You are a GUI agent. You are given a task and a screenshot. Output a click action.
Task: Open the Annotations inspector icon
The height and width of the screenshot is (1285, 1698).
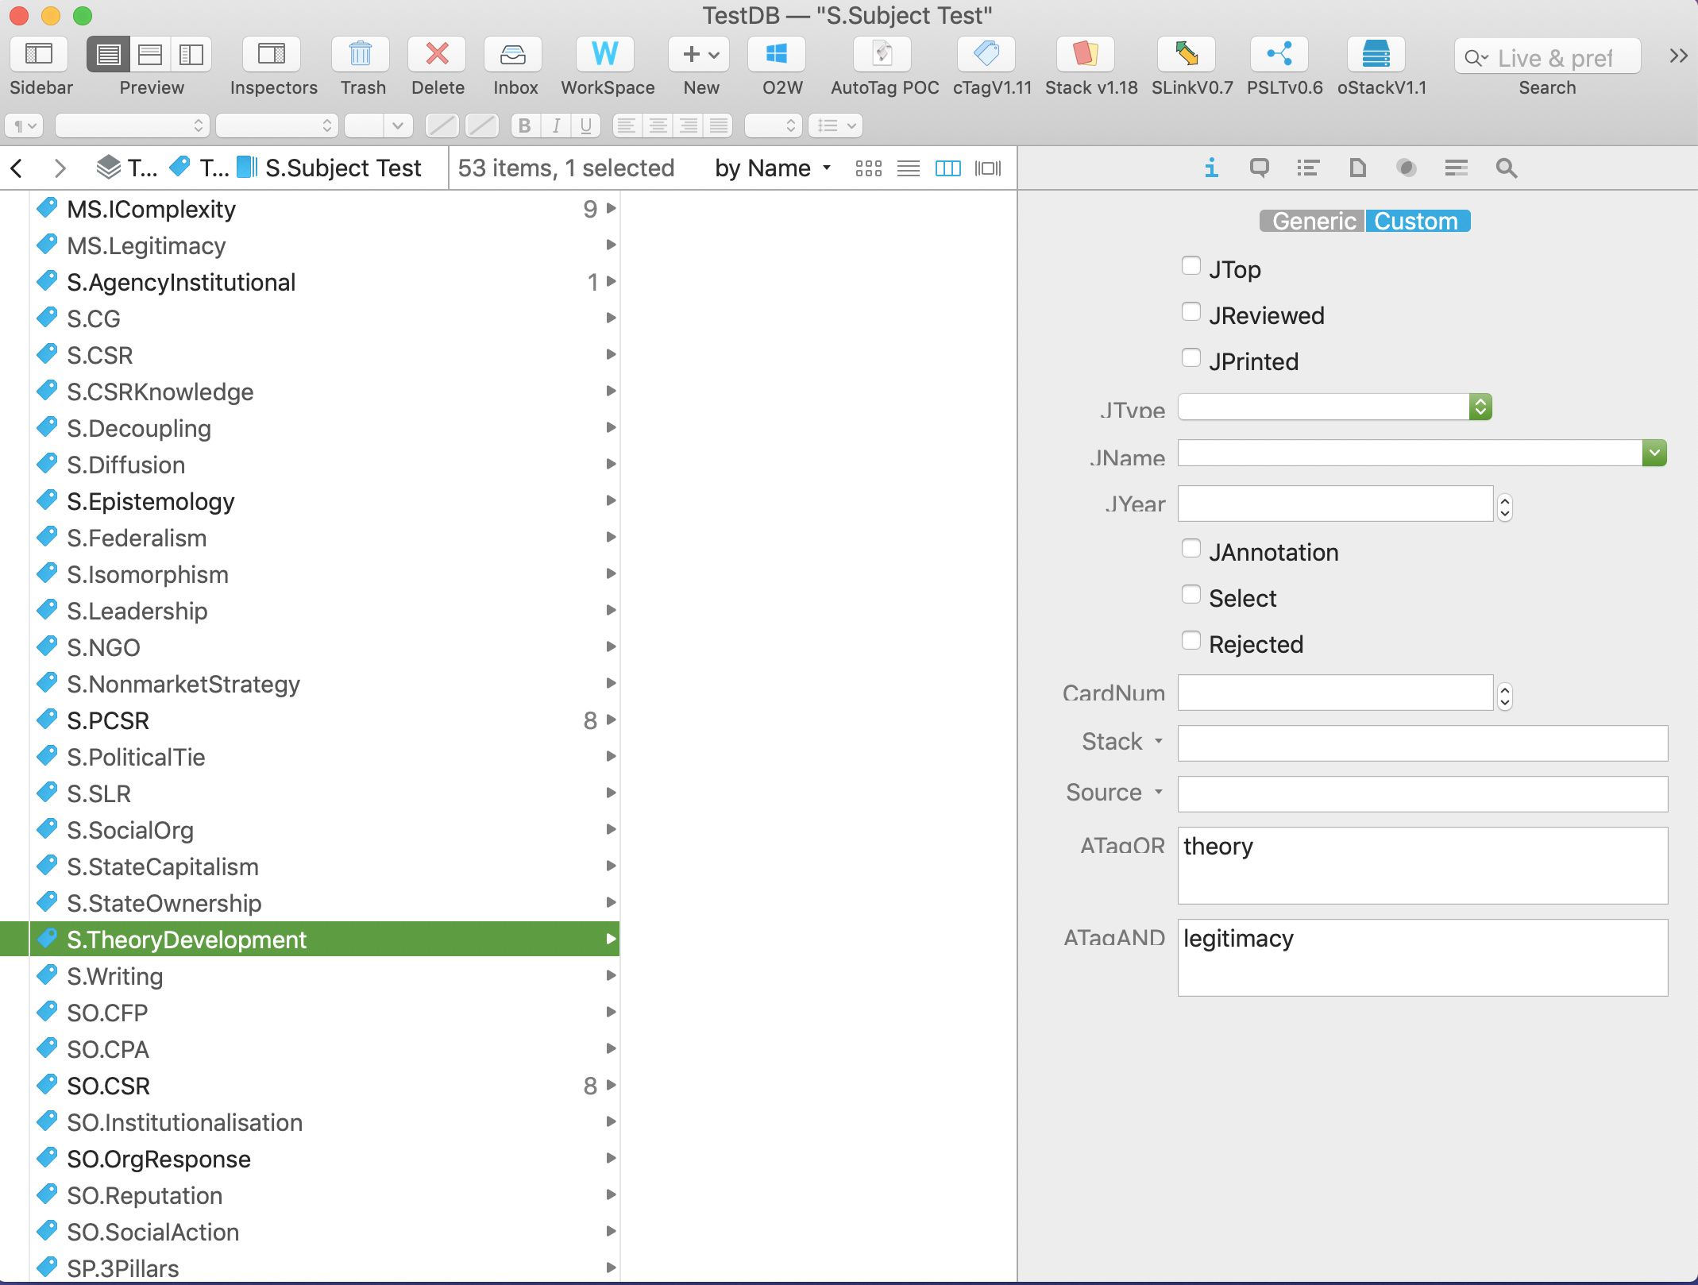1259,168
